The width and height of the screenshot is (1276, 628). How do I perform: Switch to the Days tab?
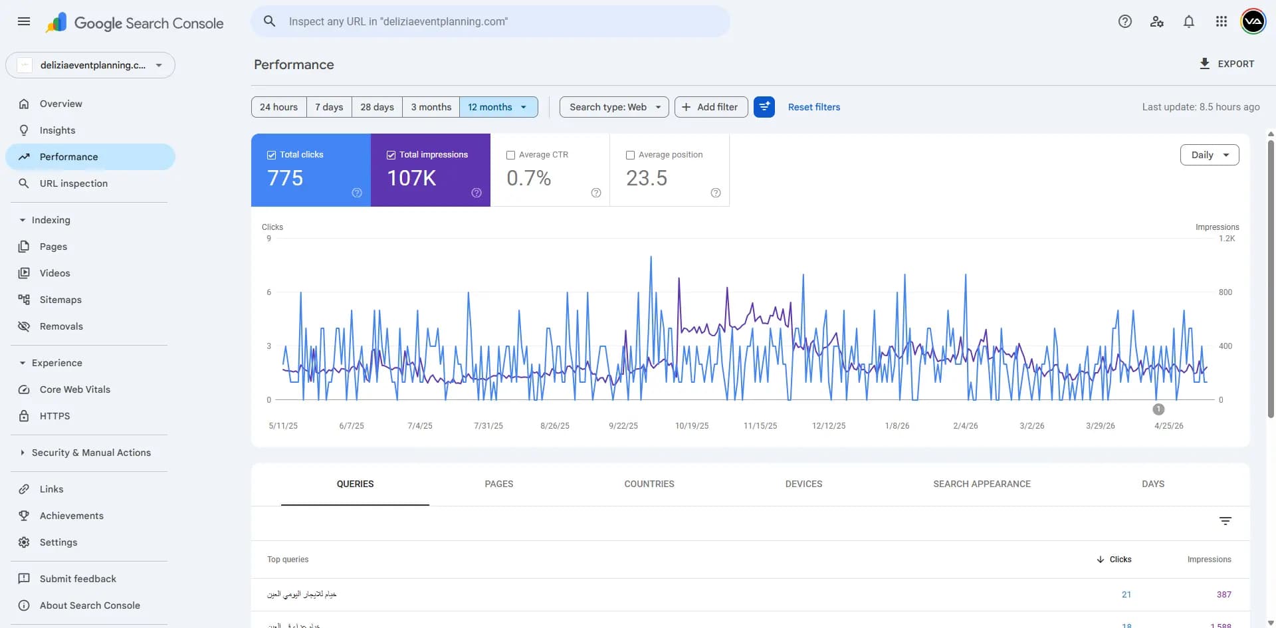point(1153,484)
